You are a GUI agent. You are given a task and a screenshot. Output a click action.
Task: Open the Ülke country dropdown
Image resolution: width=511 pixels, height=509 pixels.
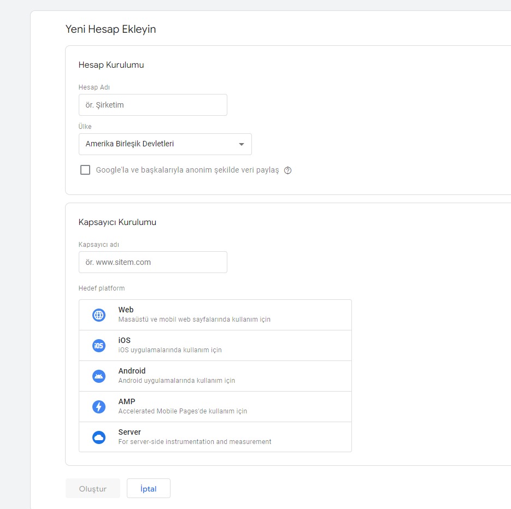165,144
